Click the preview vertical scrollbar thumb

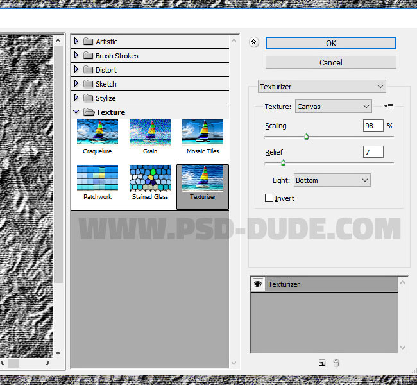(x=58, y=164)
